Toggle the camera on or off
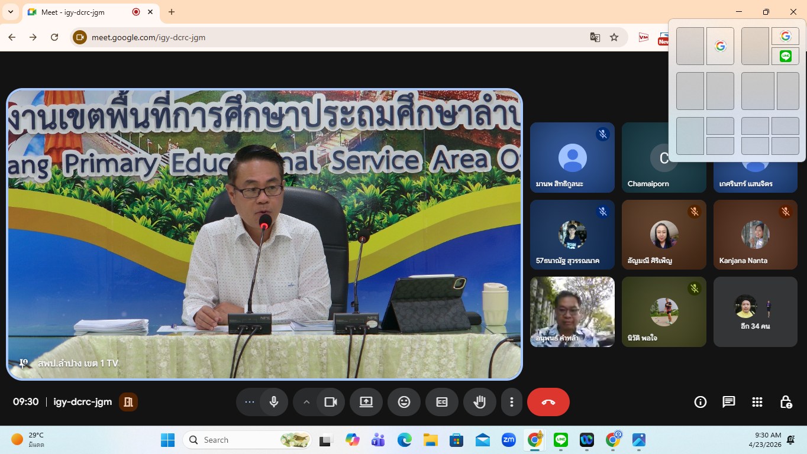This screenshot has height=454, width=807. [x=331, y=402]
